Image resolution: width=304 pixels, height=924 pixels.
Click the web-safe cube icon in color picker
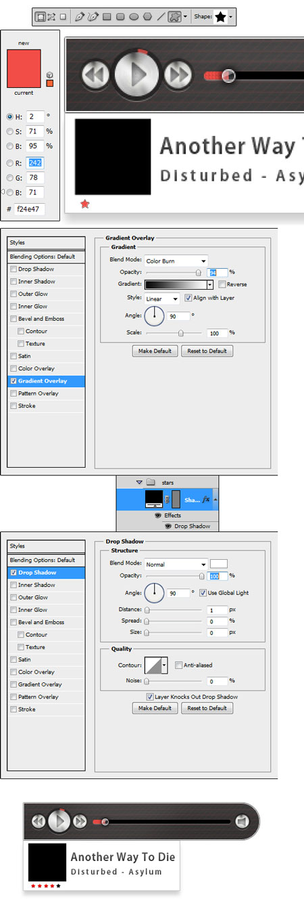coord(49,74)
